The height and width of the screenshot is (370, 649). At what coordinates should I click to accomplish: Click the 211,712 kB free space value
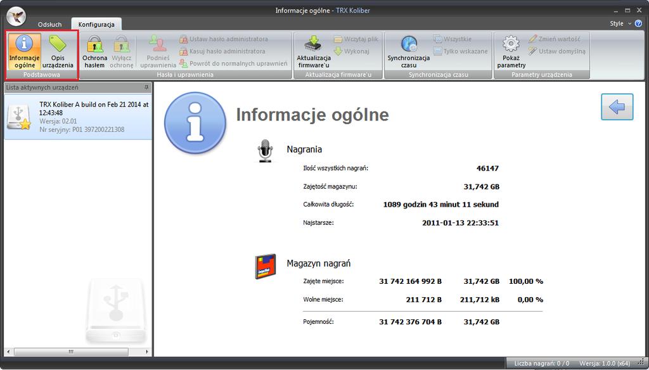point(480,300)
